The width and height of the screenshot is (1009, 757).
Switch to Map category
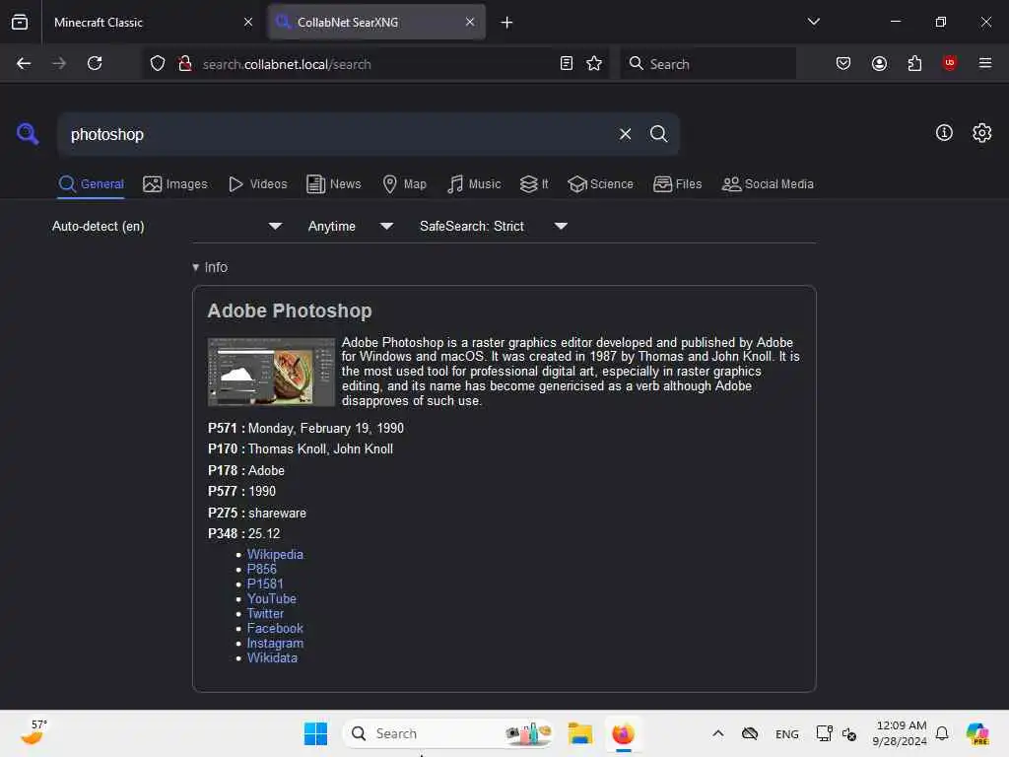(x=404, y=184)
